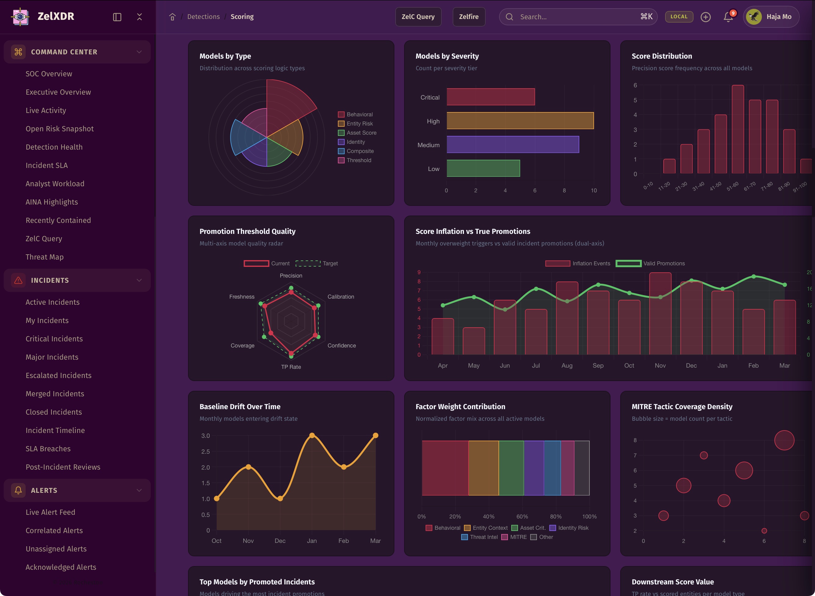Click the ZelC Query button
This screenshot has height=596, width=815.
[418, 16]
